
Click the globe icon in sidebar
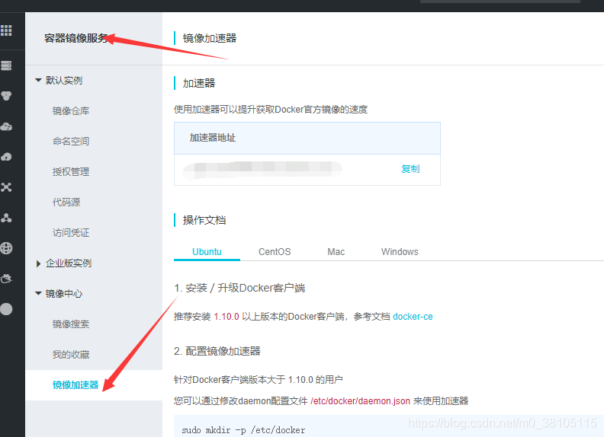coord(6,248)
